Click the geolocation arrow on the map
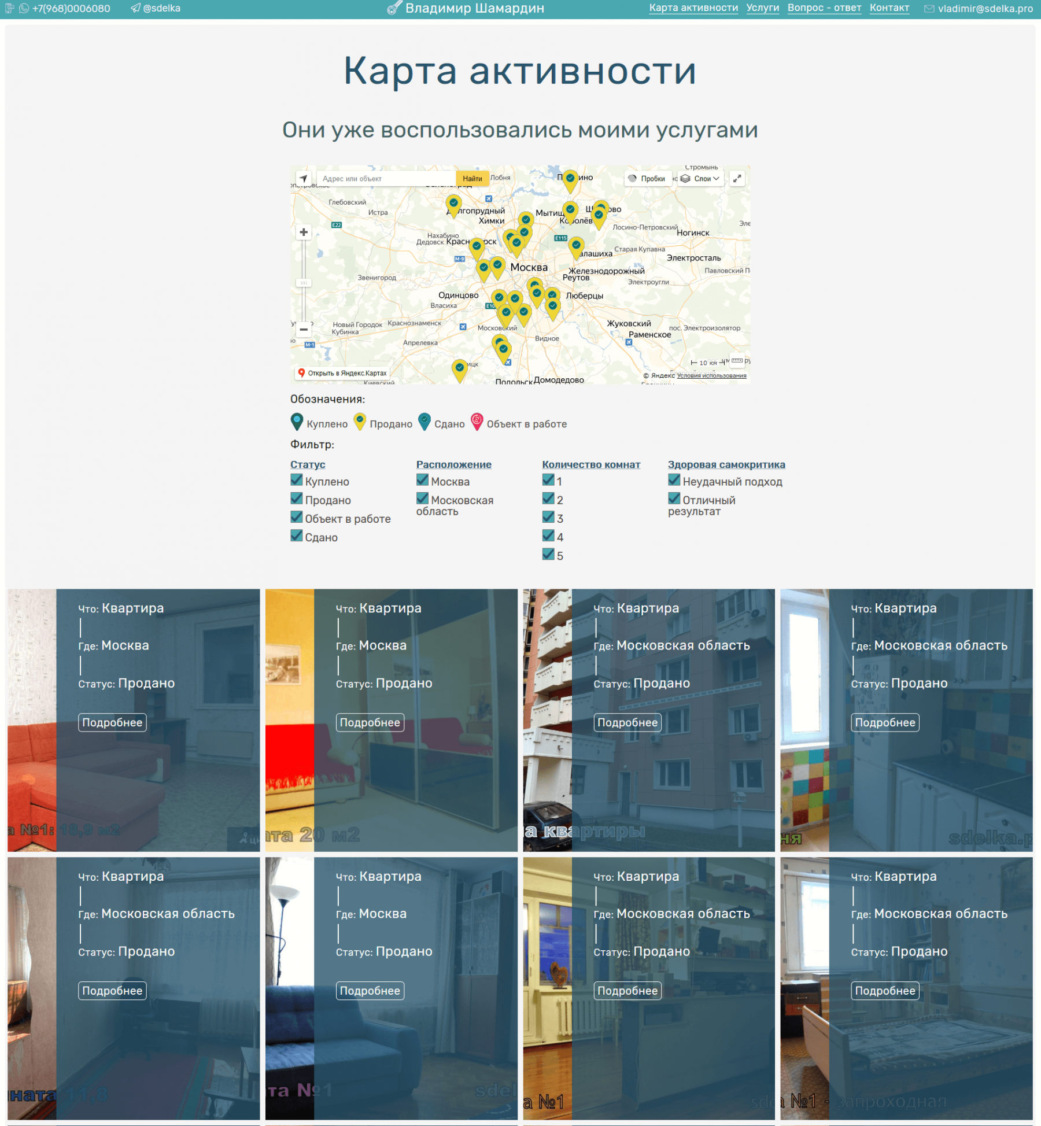 tap(304, 179)
